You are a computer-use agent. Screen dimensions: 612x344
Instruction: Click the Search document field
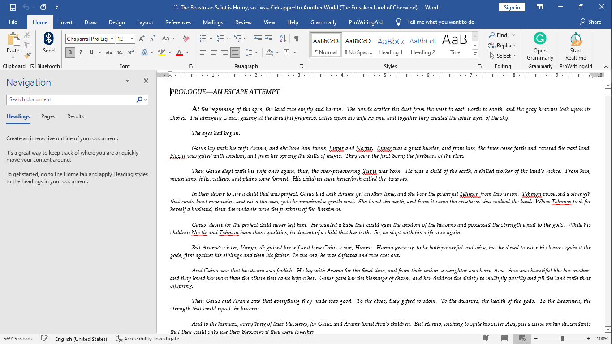(72, 99)
